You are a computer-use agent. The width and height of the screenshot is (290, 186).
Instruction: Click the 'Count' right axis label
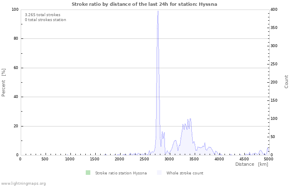click(286, 81)
